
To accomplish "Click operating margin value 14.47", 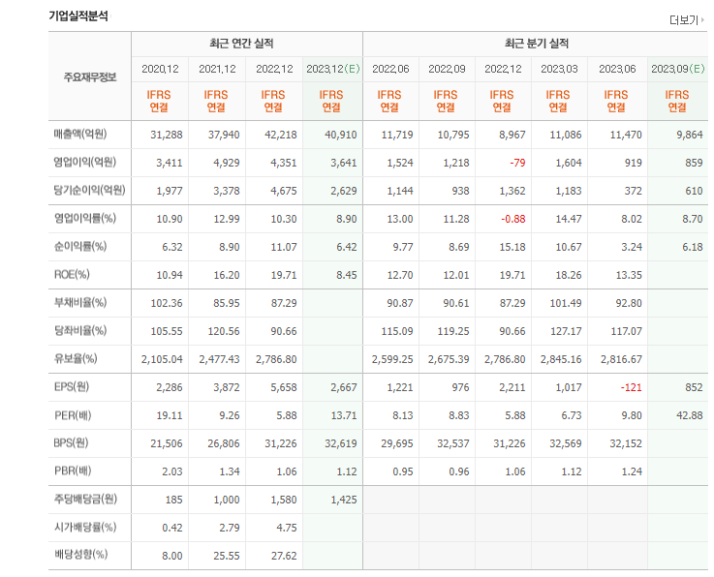I will pos(569,220).
